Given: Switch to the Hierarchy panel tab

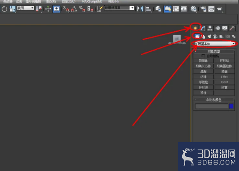Looking at the screenshot, I should (x=210, y=28).
